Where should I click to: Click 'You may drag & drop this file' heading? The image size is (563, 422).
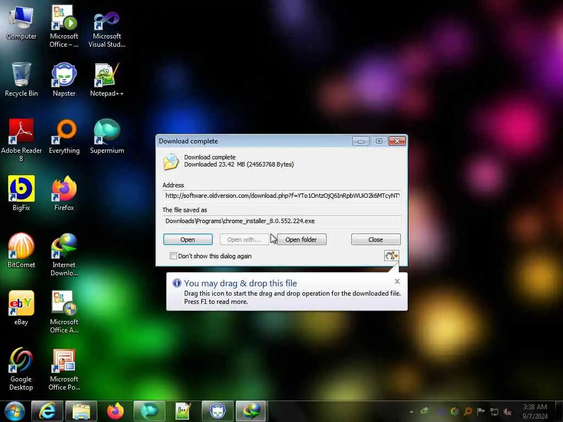click(241, 283)
